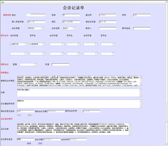Image resolution: width=168 pixels, height=146 pixels.
Task: Click the green diamond icon at top-left
Action: pyautogui.click(x=3, y=2)
